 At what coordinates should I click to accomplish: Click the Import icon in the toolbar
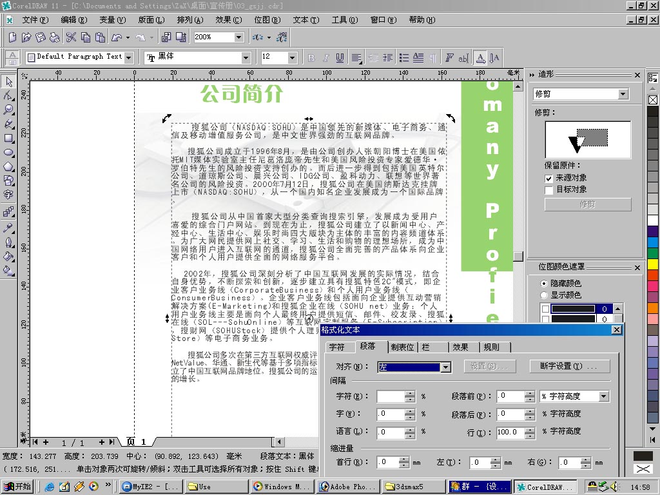click(x=166, y=37)
